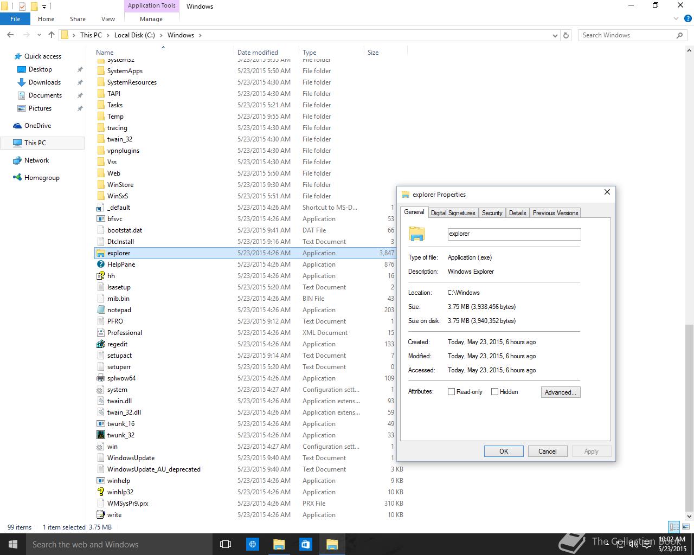The height and width of the screenshot is (555, 694).
Task: Click the system configuration settings icon
Action: 100,390
